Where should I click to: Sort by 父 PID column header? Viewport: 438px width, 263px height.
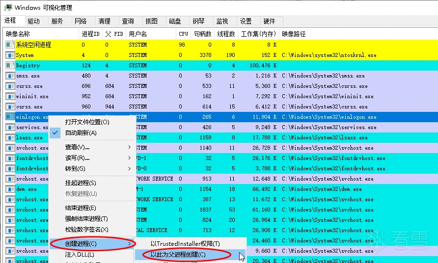click(114, 34)
